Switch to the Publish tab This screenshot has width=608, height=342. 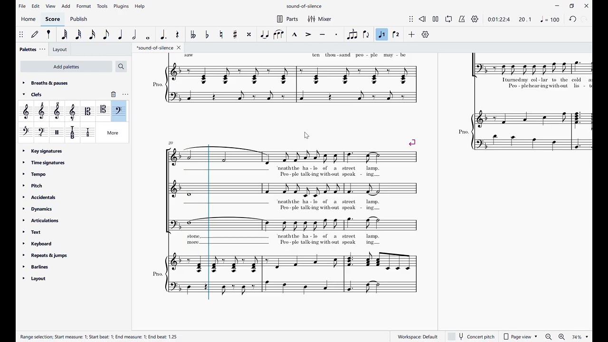78,19
